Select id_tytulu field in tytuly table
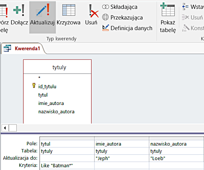This screenshot has width=204, height=170. tap(47, 87)
